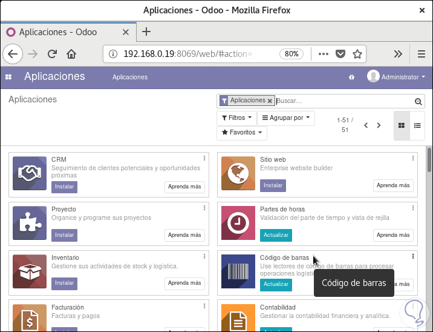Click the search magnifier icon
This screenshot has width=433, height=332.
click(x=418, y=102)
